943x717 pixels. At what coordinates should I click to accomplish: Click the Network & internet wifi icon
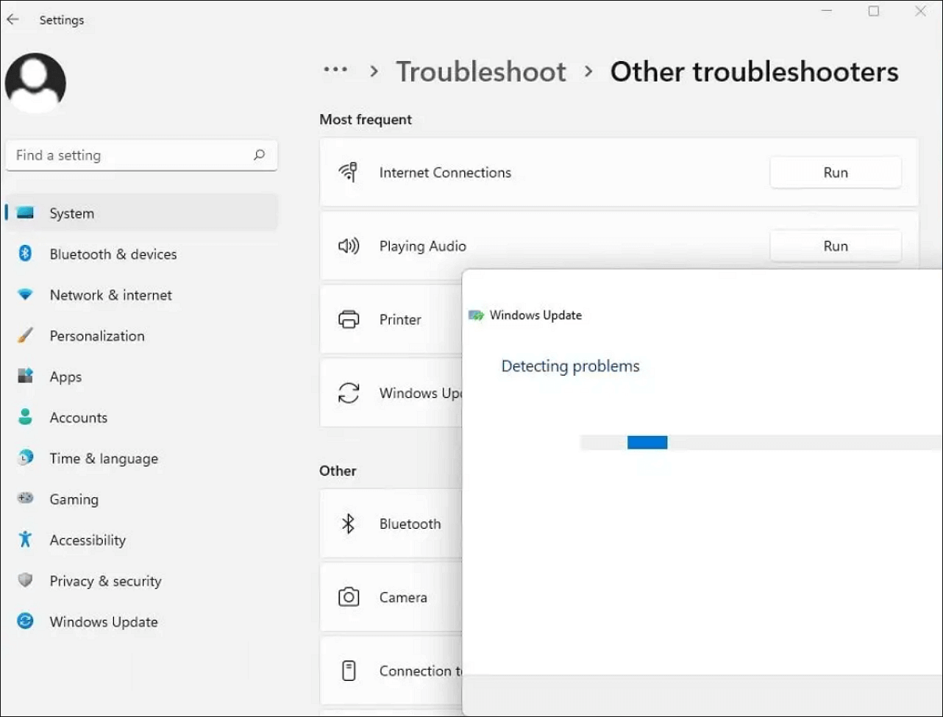pyautogui.click(x=25, y=295)
